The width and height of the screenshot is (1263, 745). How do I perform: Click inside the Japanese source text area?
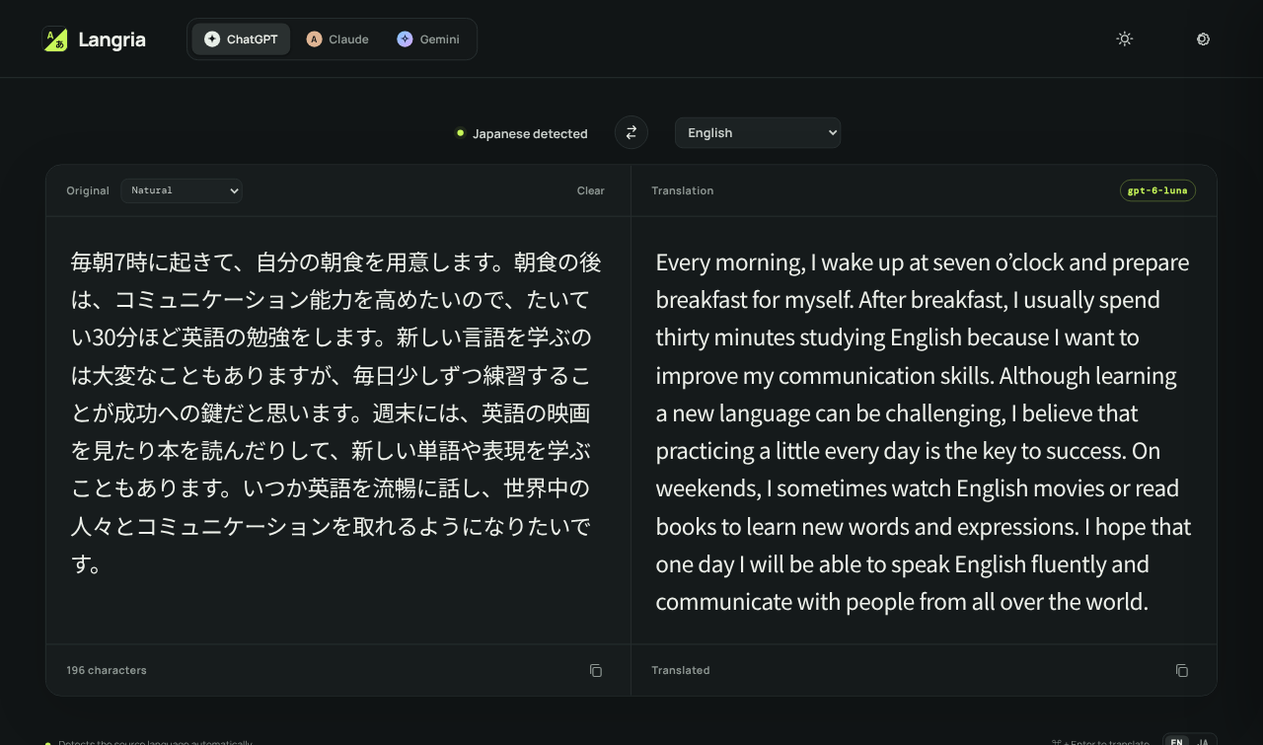337,430
